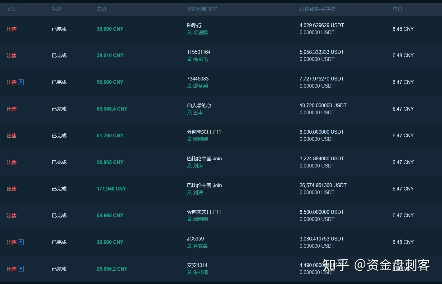The height and width of the screenshot is (284, 442).
Task: Select the total price 29,095.2 CNY
Action: pos(112,269)
